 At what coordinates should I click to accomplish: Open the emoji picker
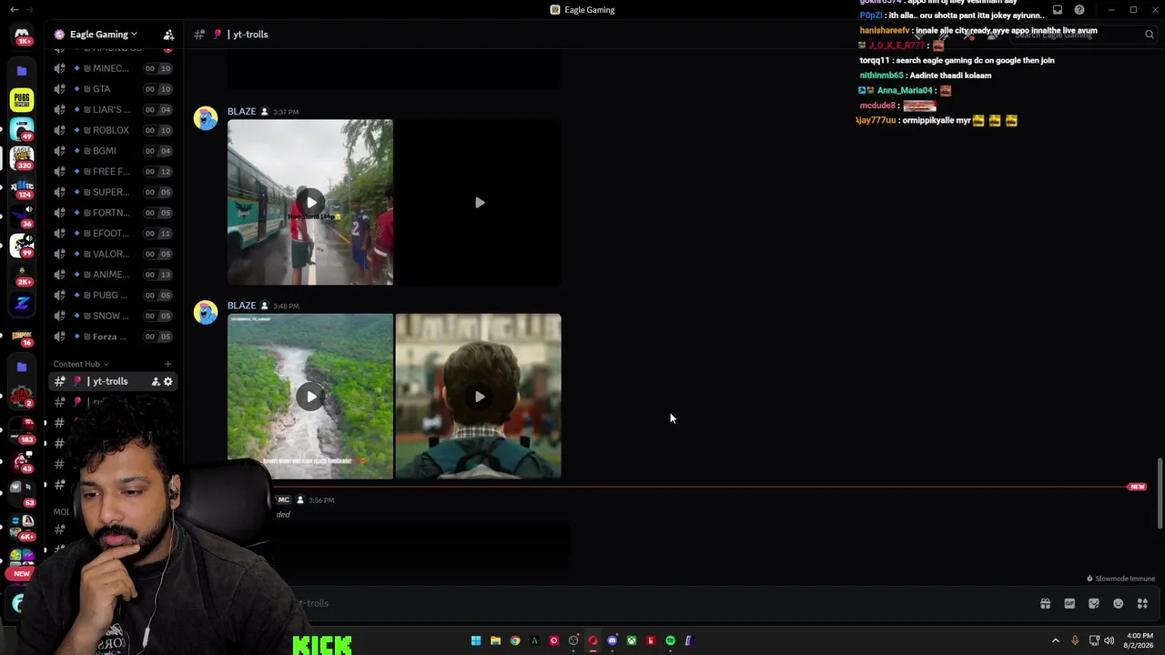[1119, 603]
